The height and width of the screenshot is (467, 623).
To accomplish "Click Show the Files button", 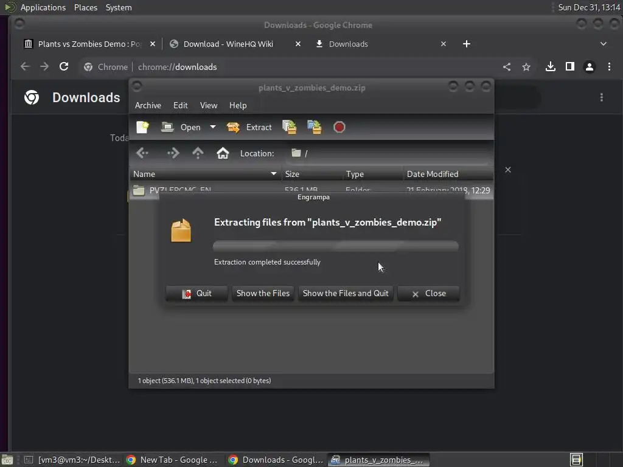I will (x=263, y=294).
